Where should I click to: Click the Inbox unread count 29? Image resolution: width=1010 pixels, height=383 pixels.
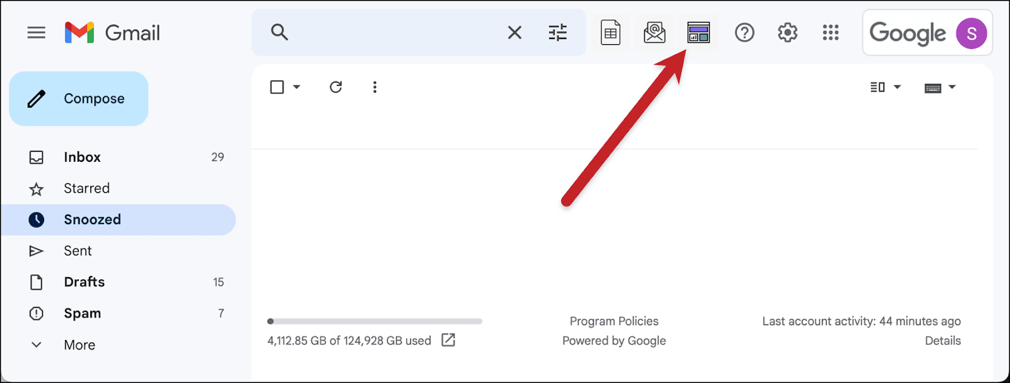point(218,157)
